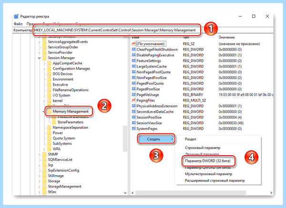This screenshot has height=208, width=286.
Task: Choose Раздел from the create submenu
Action: [x=191, y=139]
